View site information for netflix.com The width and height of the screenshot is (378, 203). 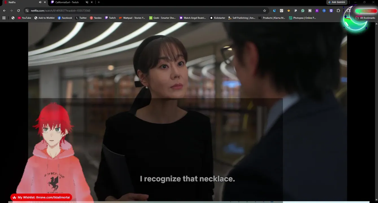[27, 11]
